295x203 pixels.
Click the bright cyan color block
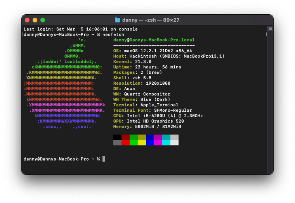pyautogui.click(x=166, y=143)
